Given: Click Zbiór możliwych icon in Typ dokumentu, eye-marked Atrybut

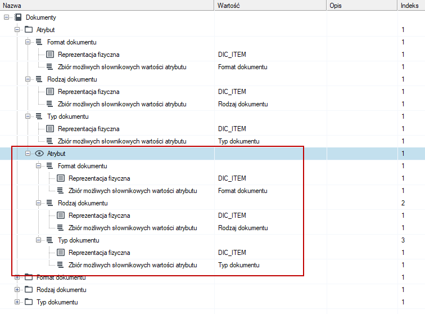Looking at the screenshot, I should coord(61,265).
